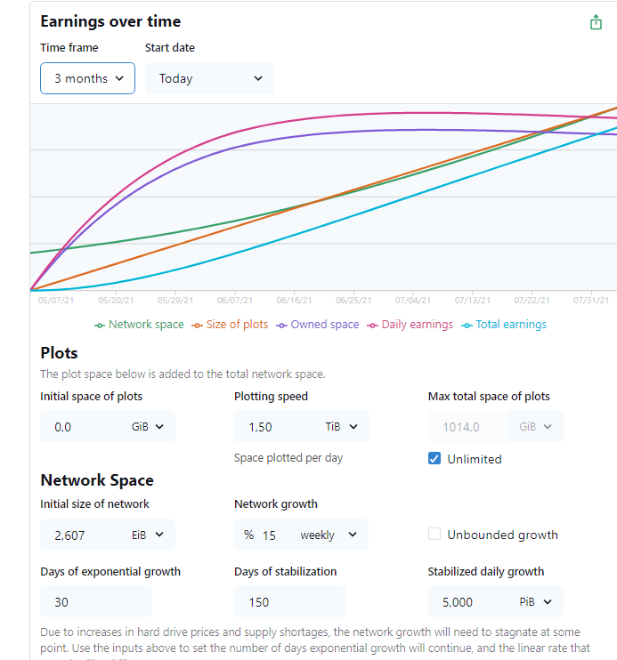Open Network growth weekly interval dropdown
Image resolution: width=617 pixels, height=660 pixels.
[x=327, y=535]
